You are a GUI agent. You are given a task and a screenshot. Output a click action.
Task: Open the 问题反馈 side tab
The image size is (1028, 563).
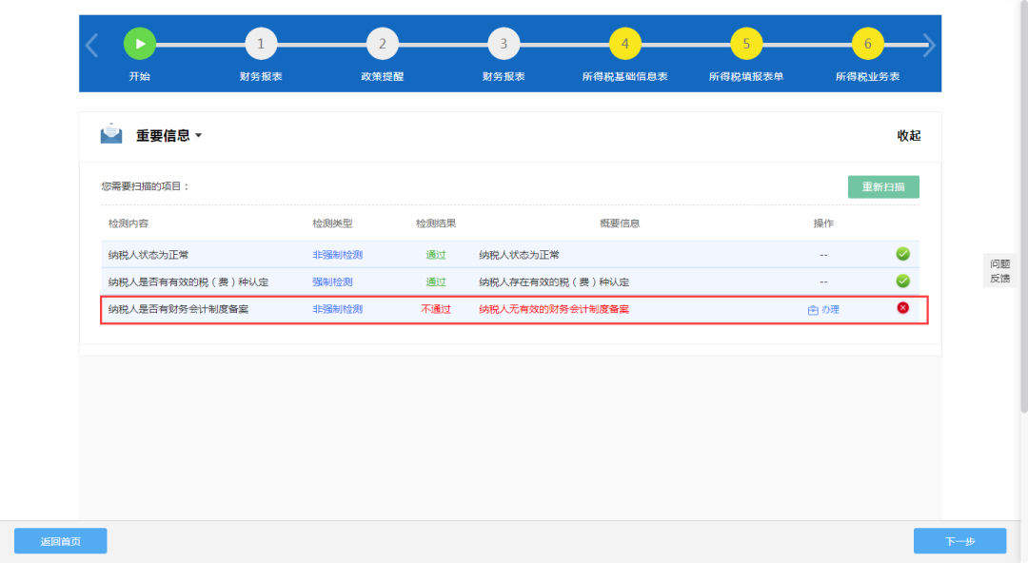point(999,271)
